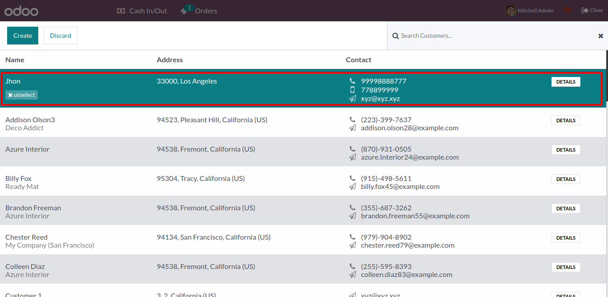Open Cash In/Out
The height and width of the screenshot is (297, 608).
[x=142, y=11]
